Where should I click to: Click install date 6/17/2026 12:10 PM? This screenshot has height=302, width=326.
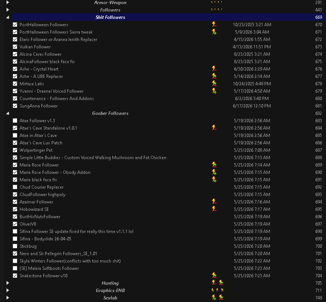pyautogui.click(x=252, y=106)
